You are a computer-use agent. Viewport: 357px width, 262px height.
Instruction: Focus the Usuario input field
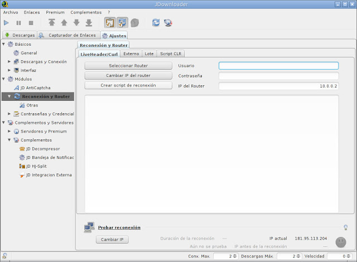tap(278, 66)
